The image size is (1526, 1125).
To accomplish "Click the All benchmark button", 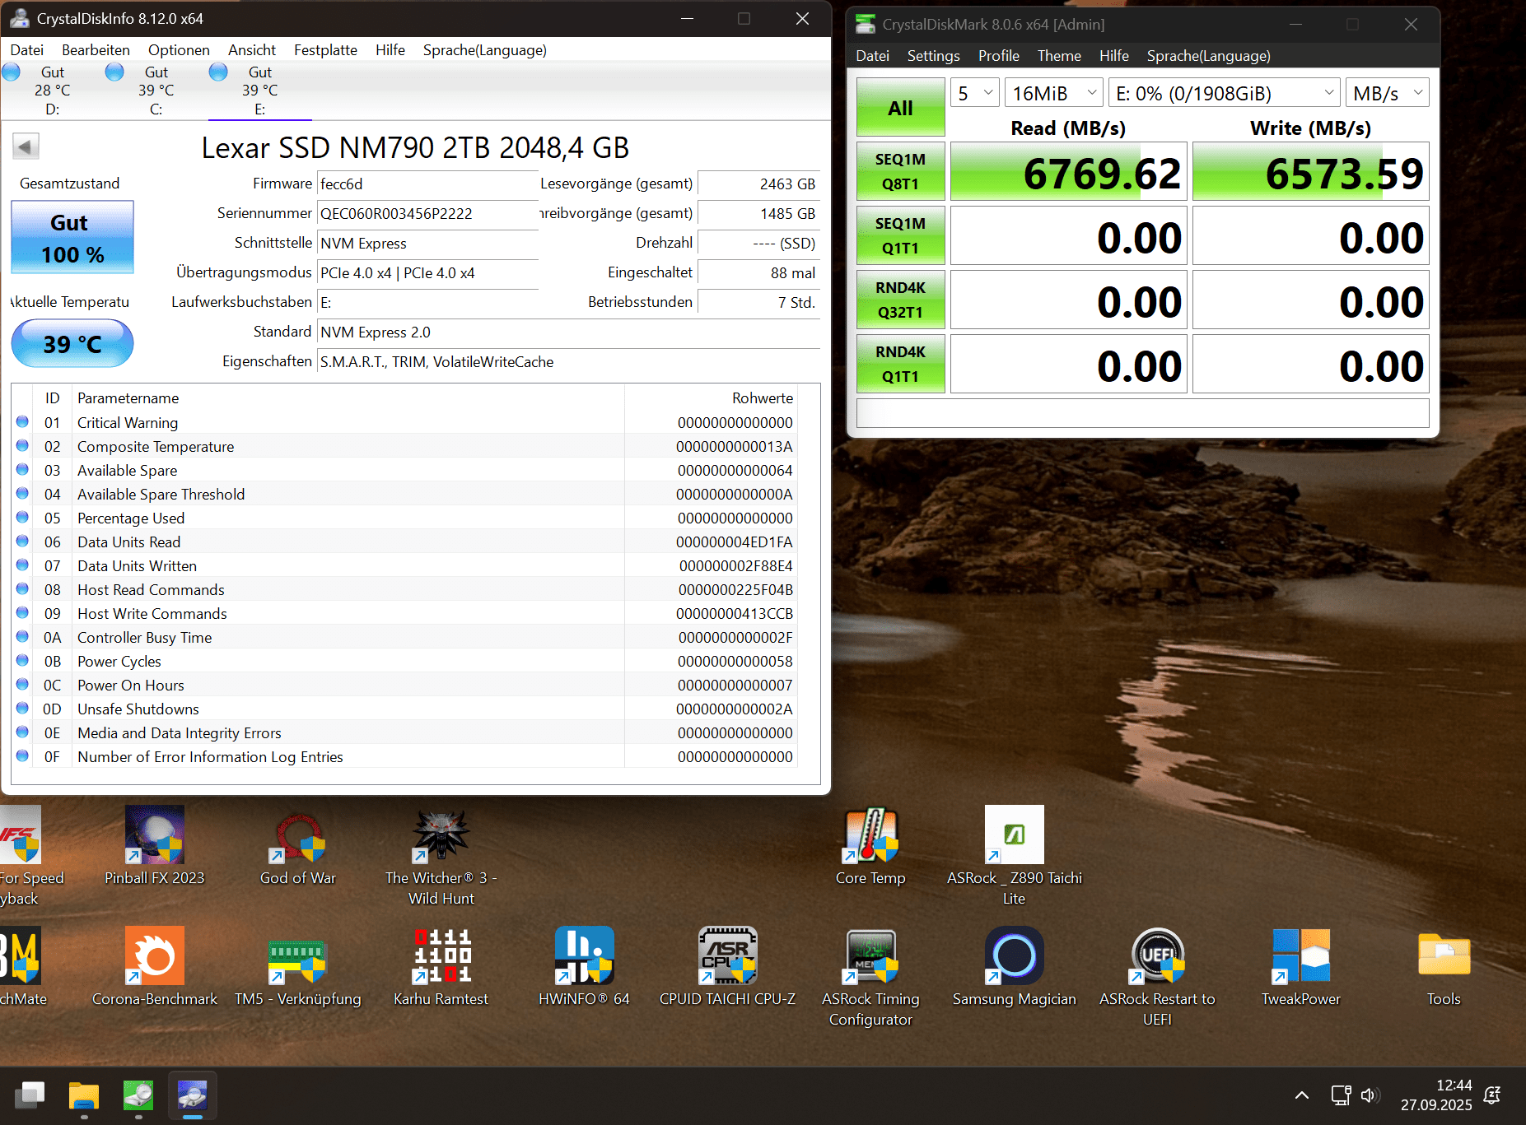I will 900,108.
